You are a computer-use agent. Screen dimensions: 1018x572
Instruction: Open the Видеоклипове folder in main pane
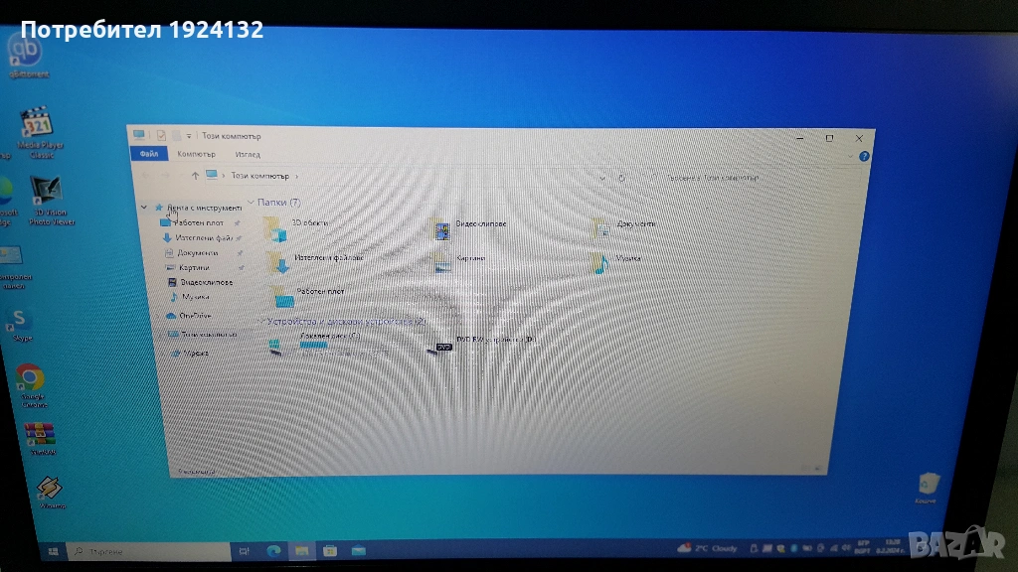(x=470, y=228)
